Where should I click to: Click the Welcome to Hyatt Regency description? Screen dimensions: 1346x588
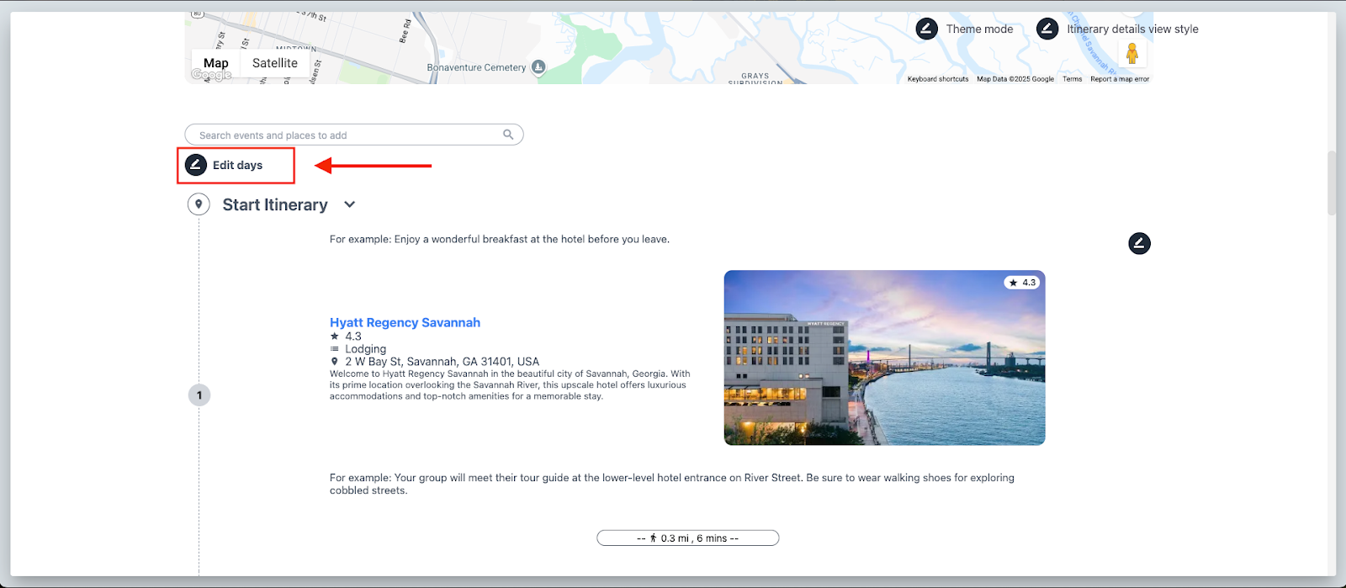point(510,385)
